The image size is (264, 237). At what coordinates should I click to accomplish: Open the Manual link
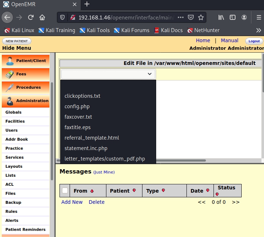229,41
